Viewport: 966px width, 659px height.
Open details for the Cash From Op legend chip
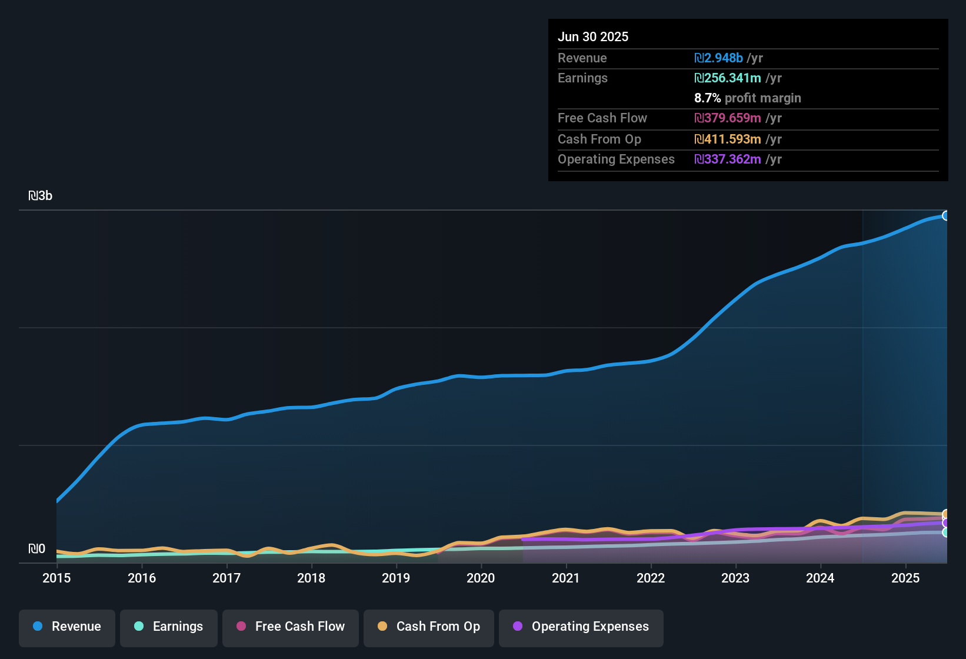tap(428, 627)
